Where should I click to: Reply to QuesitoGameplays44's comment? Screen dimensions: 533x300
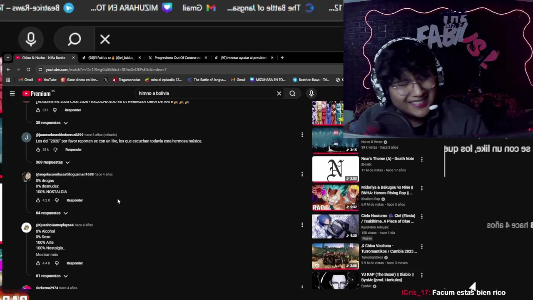[75, 263]
